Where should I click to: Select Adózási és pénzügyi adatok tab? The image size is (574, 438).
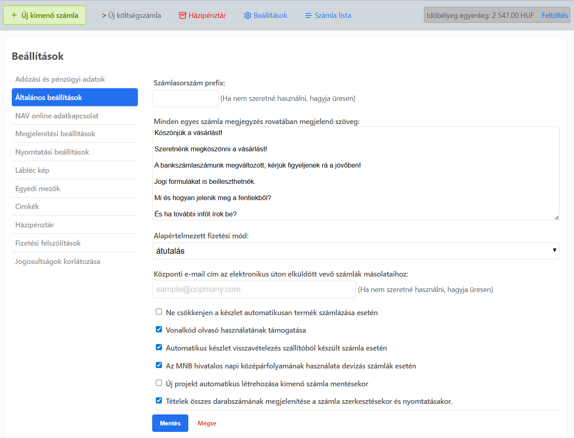pos(60,79)
